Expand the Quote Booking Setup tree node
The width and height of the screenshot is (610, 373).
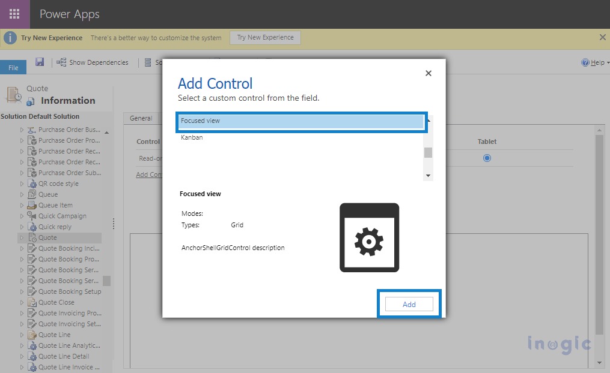coord(22,291)
